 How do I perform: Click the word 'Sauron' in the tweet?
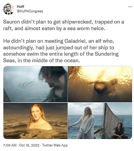pos(11,22)
